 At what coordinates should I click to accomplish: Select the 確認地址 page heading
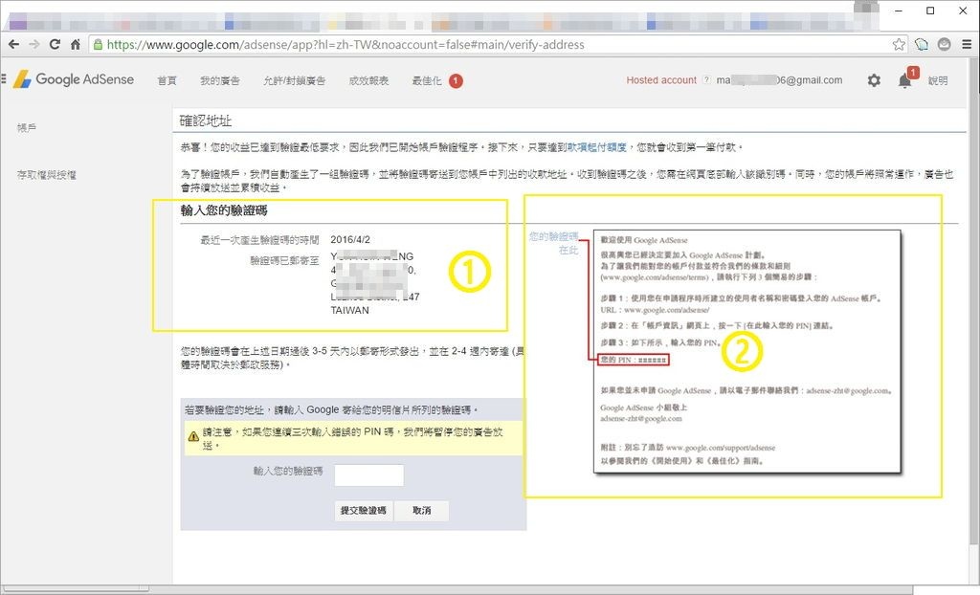[x=206, y=121]
